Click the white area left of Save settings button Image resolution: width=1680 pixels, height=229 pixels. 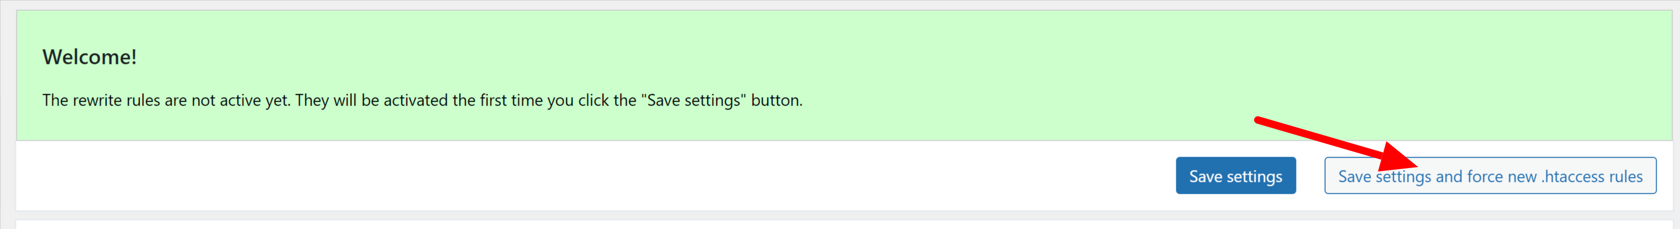tap(587, 175)
